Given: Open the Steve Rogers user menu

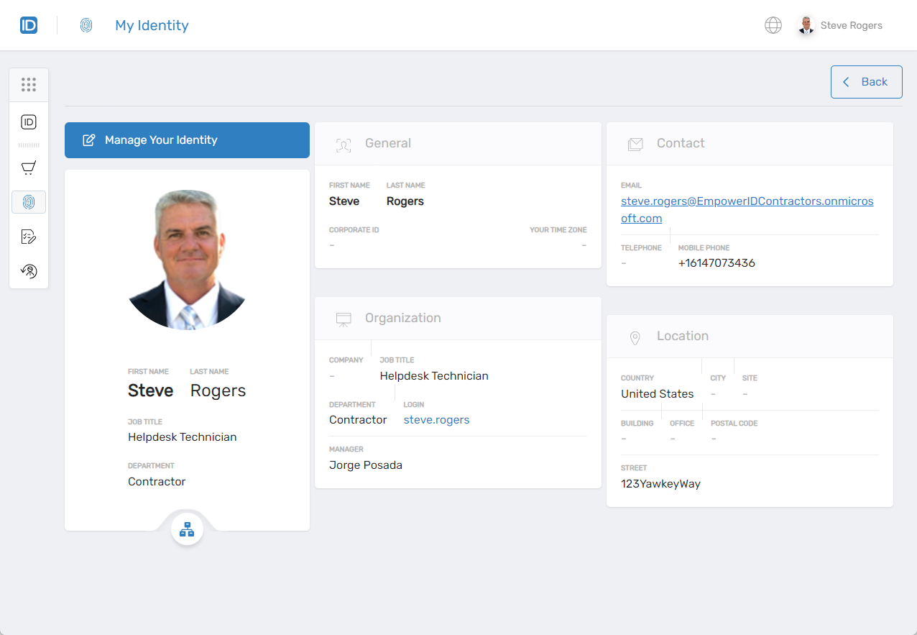Looking at the screenshot, I should pyautogui.click(x=840, y=26).
